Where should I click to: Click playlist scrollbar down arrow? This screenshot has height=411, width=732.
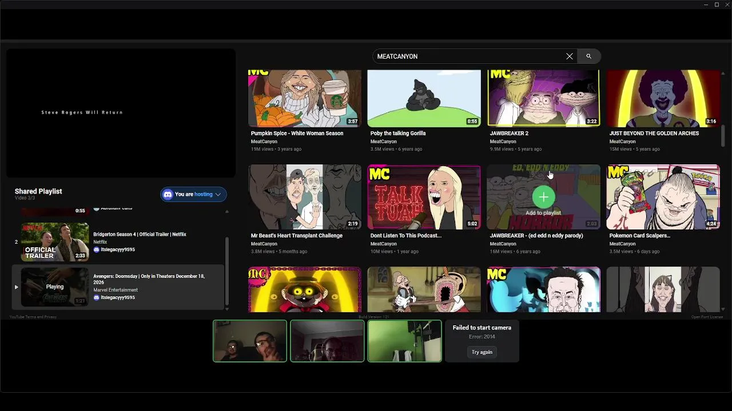coord(227,309)
